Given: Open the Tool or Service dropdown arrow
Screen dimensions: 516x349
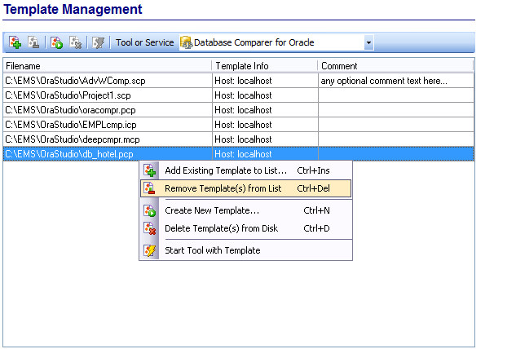Looking at the screenshot, I should (x=368, y=42).
